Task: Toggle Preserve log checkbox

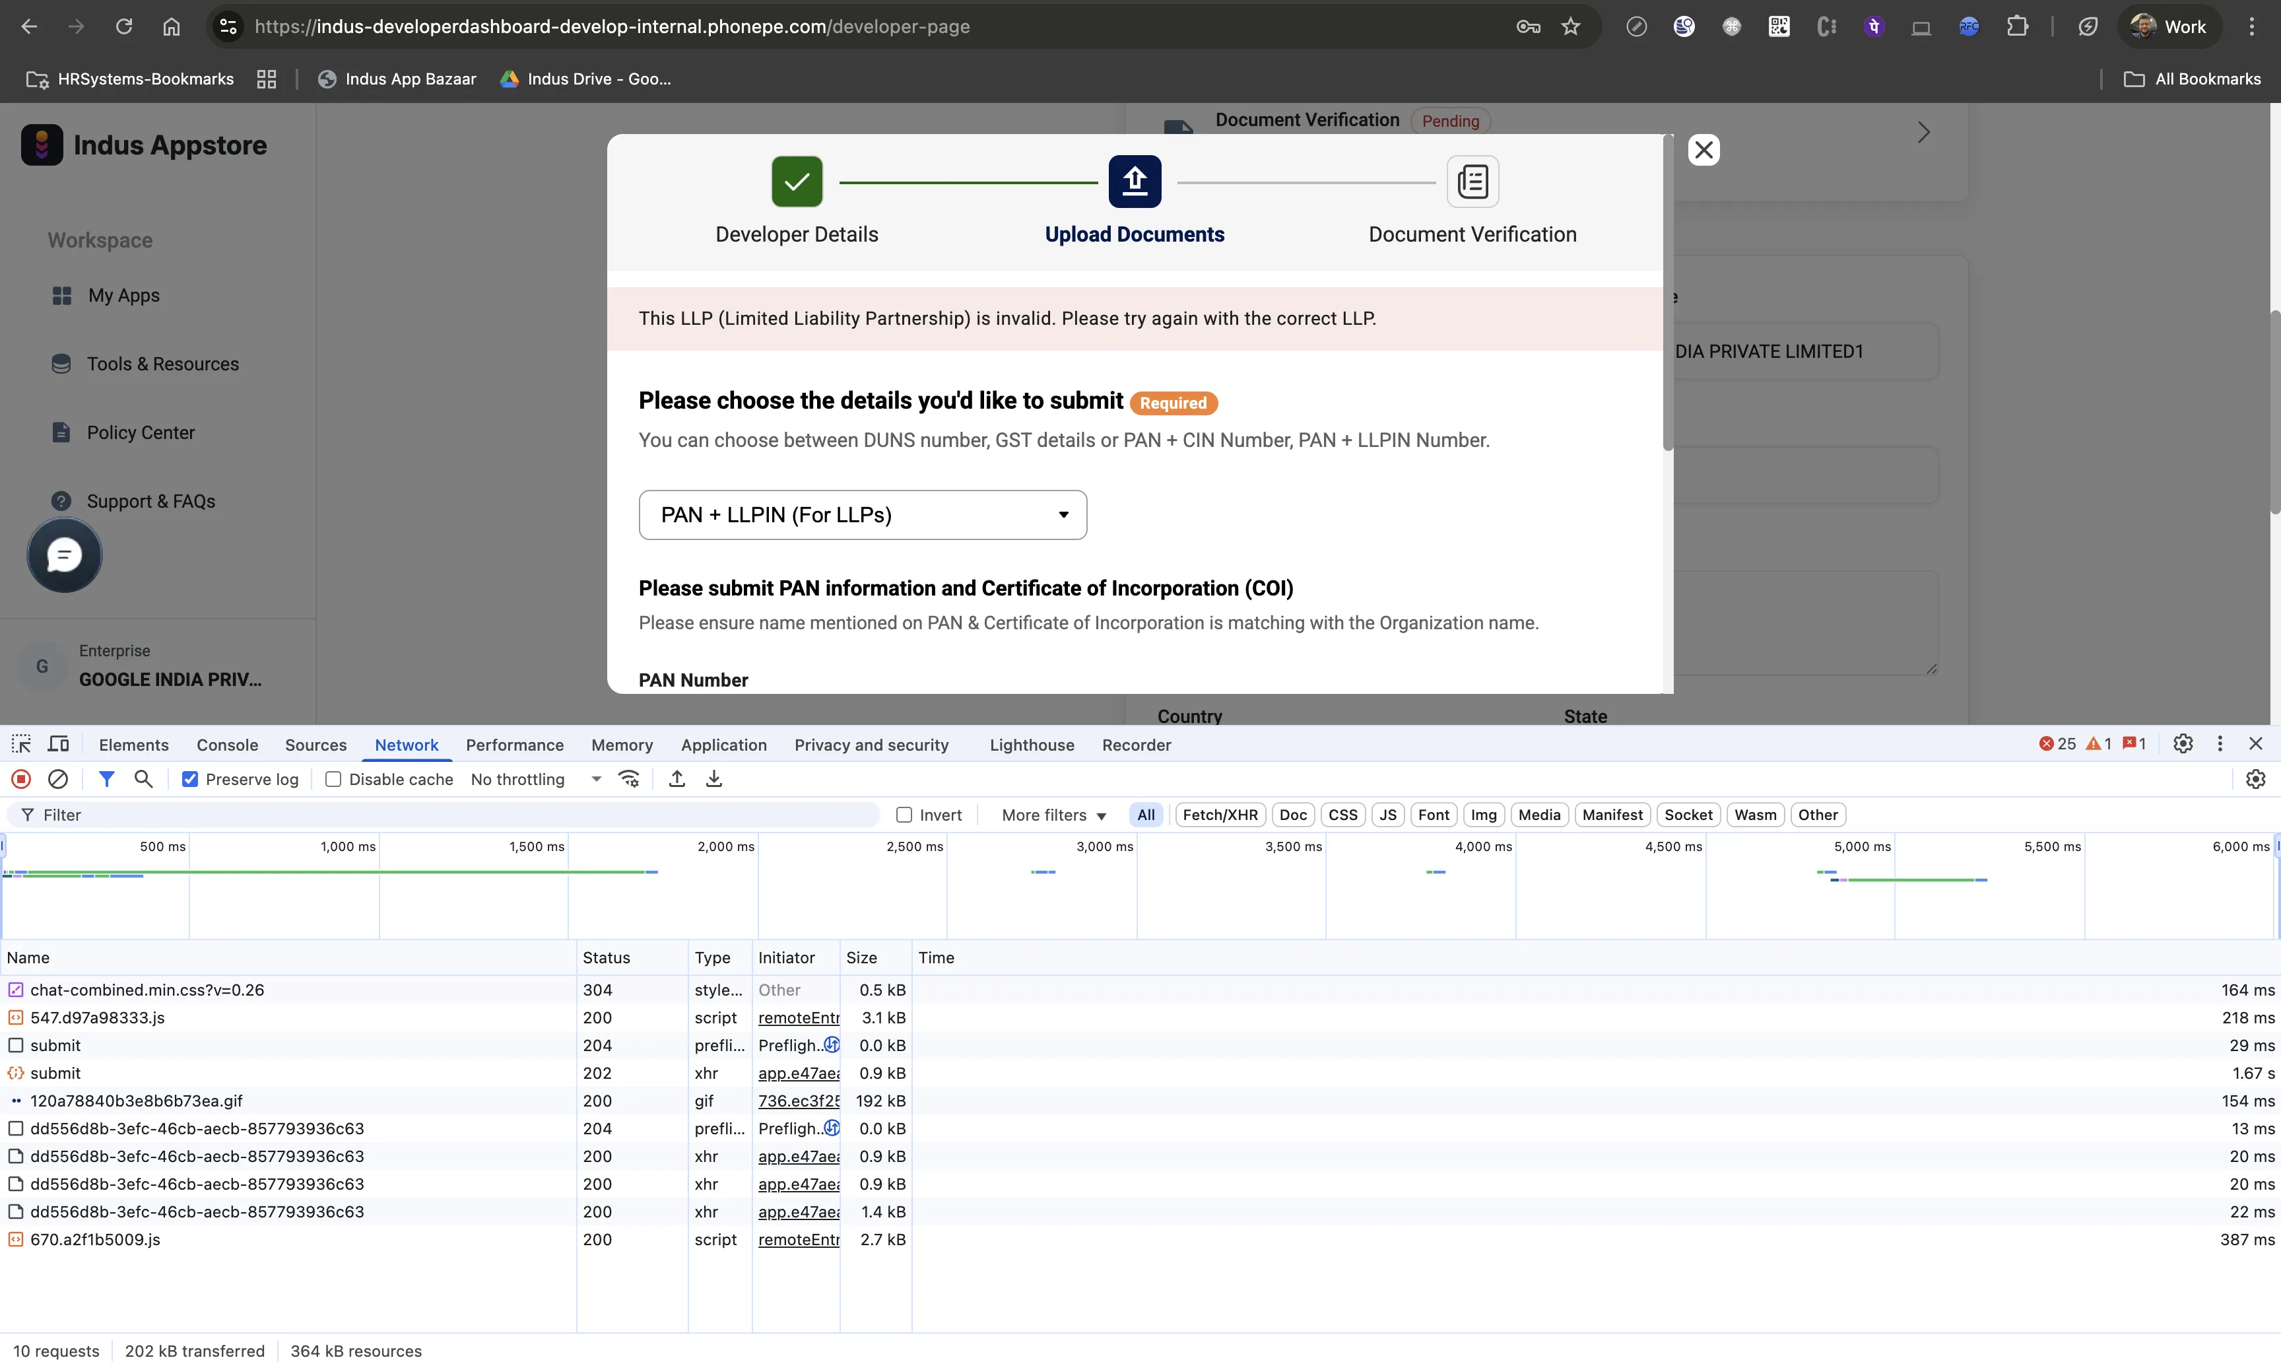Action: (x=190, y=779)
